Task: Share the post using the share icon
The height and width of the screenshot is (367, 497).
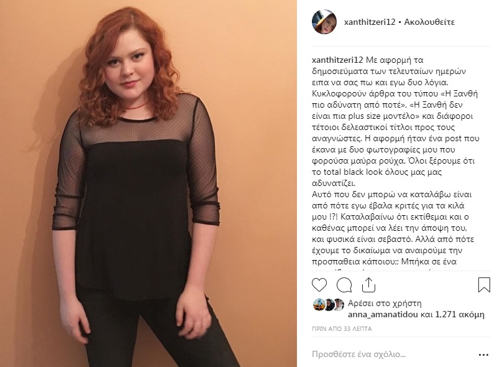Action: 368,285
